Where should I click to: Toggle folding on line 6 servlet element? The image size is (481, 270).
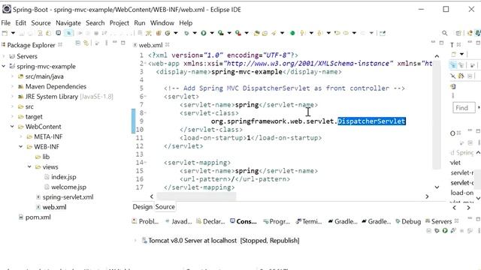(145, 97)
